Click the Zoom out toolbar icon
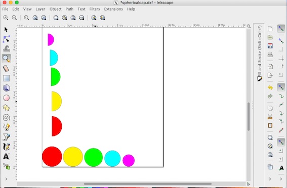This screenshot has width=287, height=188. coord(14,18)
